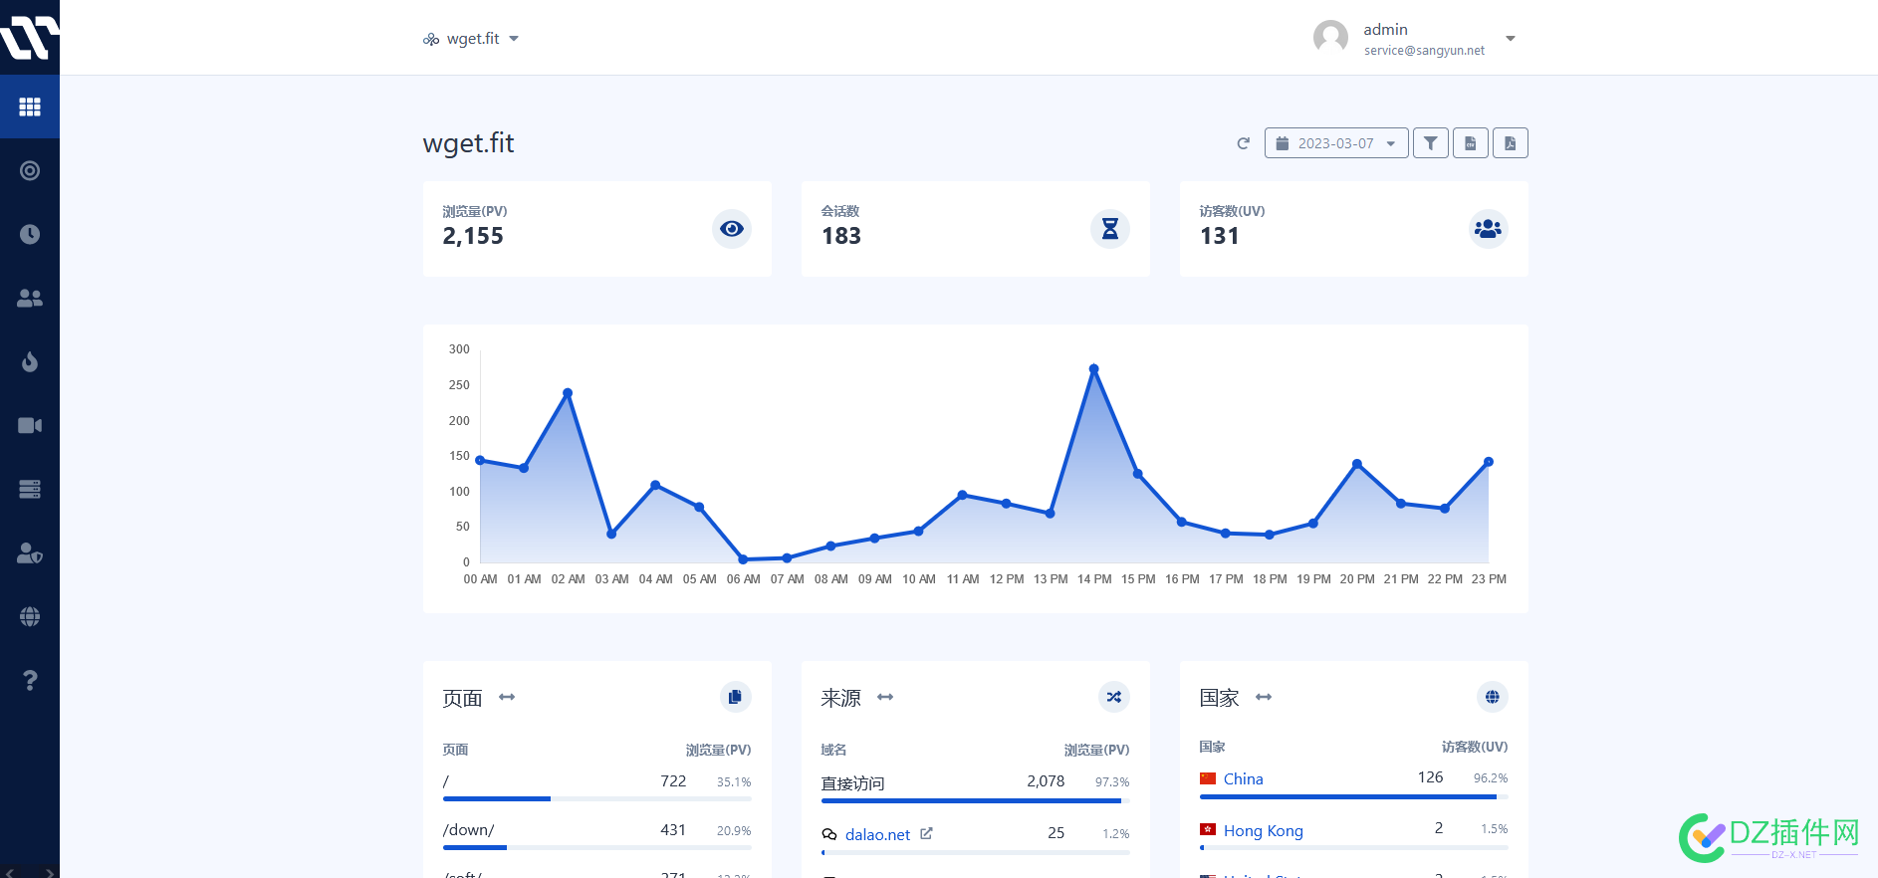Select the /down/ page row

click(596, 834)
